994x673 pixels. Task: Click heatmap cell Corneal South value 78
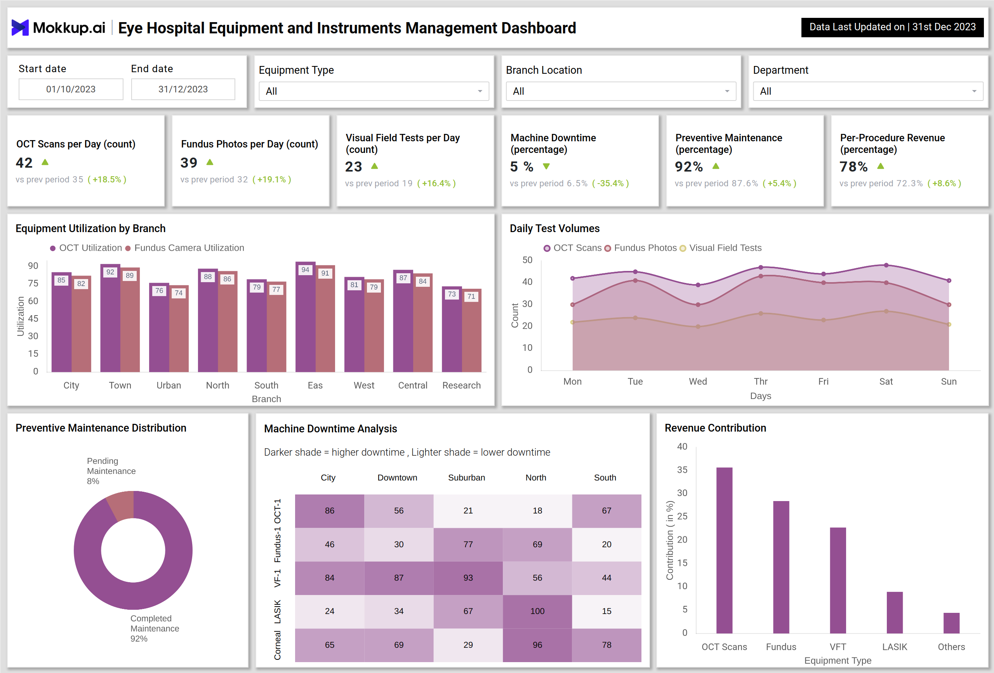[606, 645]
